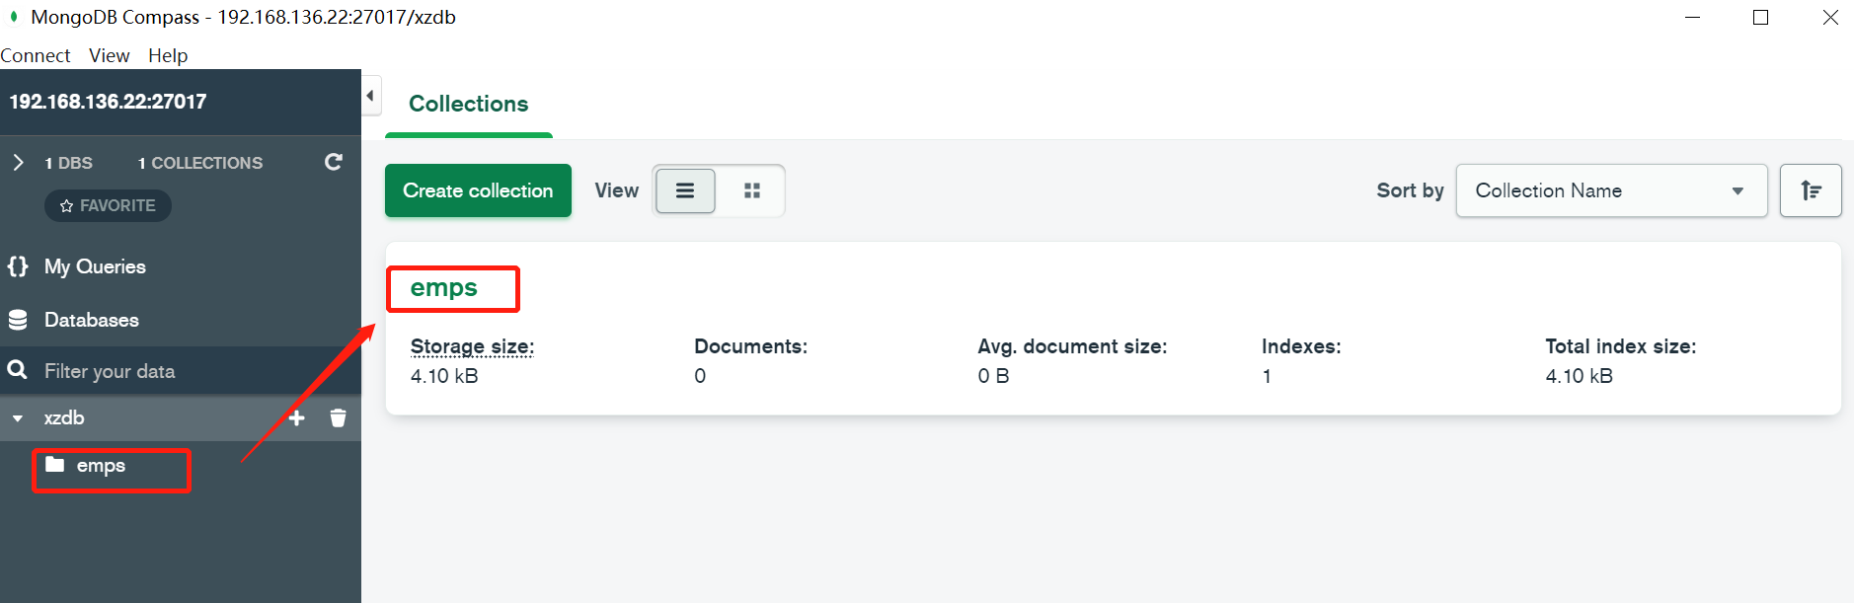The width and height of the screenshot is (1854, 603).
Task: Click the plus icon next to xzdb
Action: [296, 417]
